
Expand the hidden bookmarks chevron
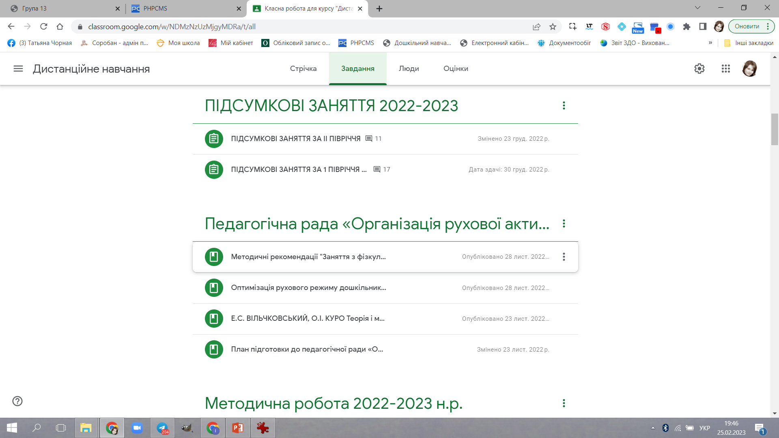tap(710, 43)
